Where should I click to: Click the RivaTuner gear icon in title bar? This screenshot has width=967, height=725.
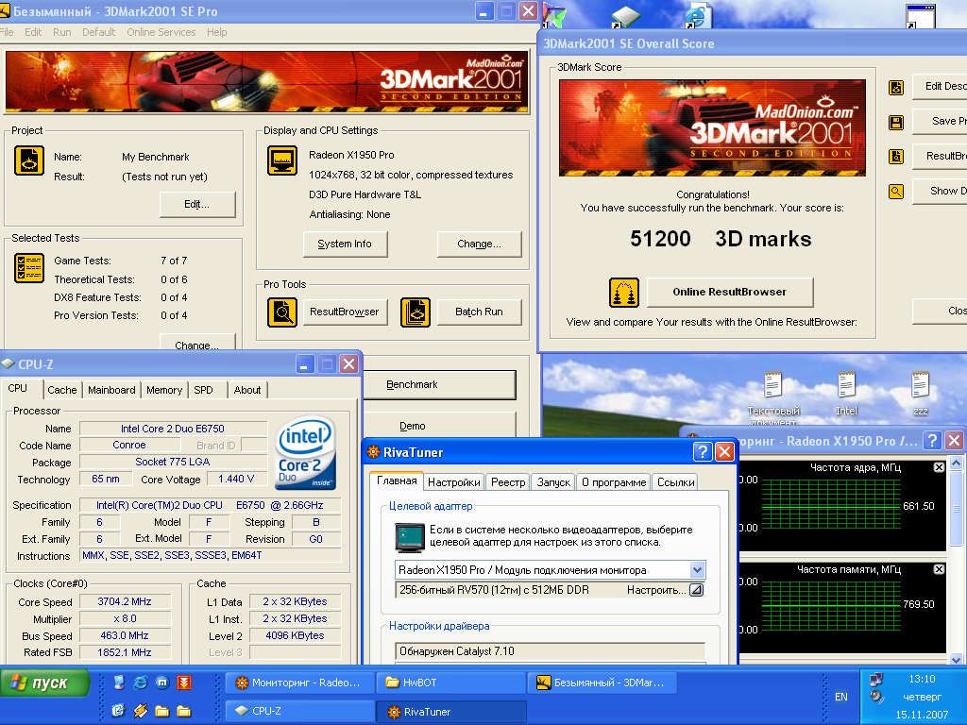(373, 452)
